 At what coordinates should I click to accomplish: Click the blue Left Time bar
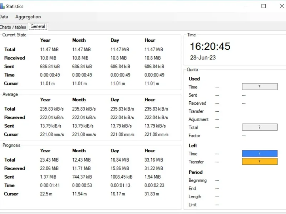pos(260,153)
